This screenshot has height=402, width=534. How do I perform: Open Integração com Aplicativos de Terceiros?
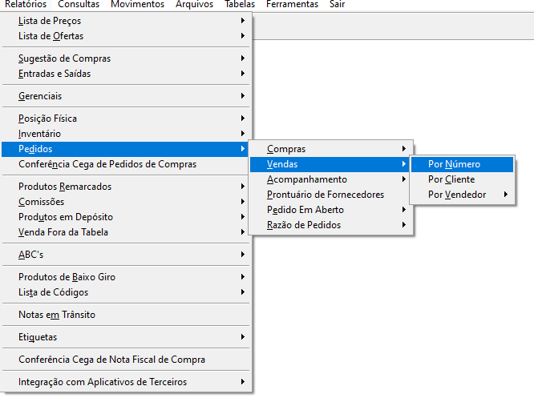(x=126, y=382)
